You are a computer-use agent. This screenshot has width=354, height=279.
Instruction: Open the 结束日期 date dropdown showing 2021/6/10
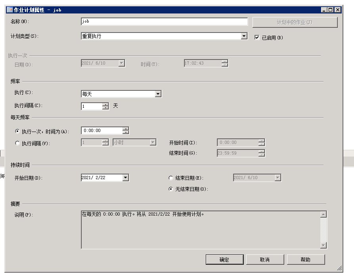(x=278, y=178)
